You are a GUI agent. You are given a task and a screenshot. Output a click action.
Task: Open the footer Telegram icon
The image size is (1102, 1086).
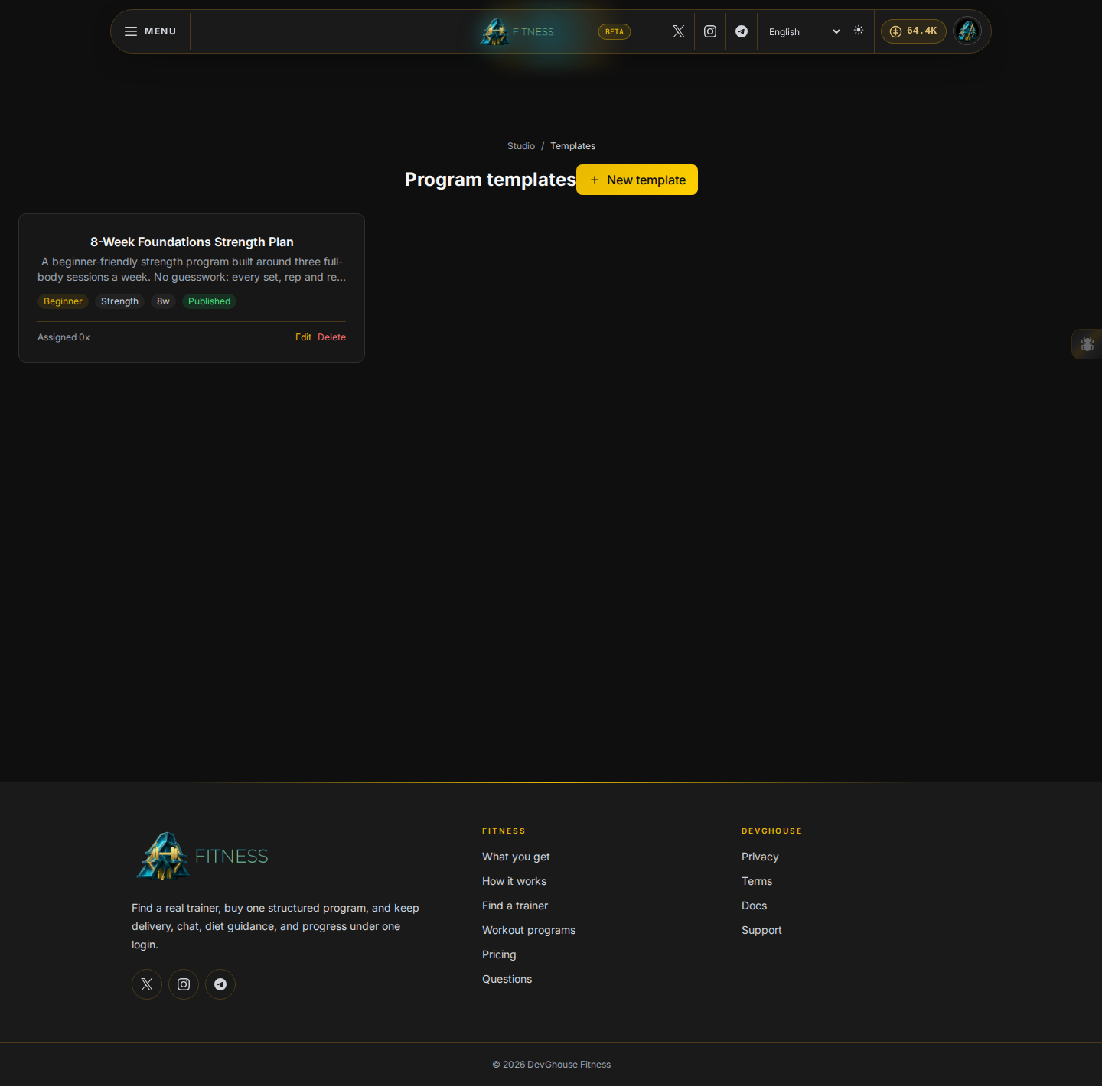point(220,984)
